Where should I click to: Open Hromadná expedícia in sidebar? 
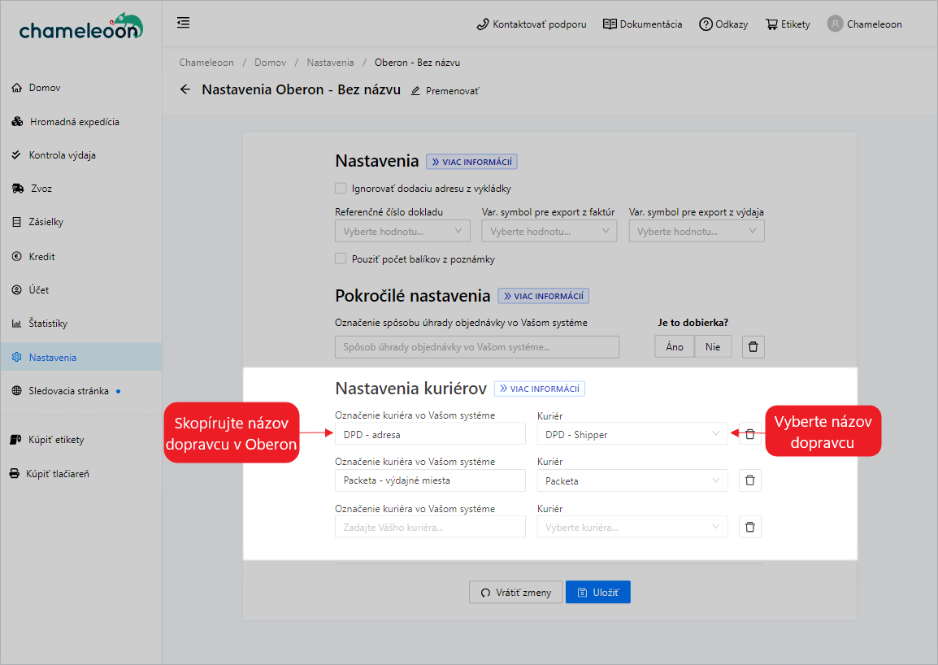point(74,122)
